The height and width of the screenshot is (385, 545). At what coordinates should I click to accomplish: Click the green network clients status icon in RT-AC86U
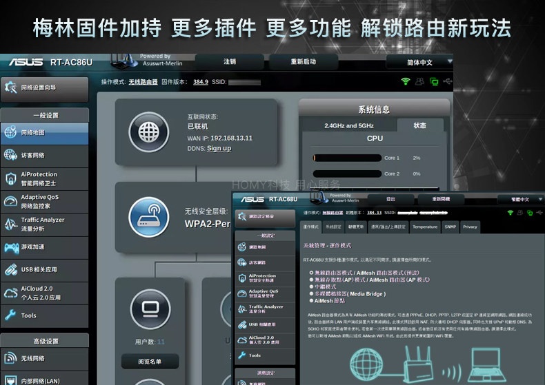click(434, 81)
